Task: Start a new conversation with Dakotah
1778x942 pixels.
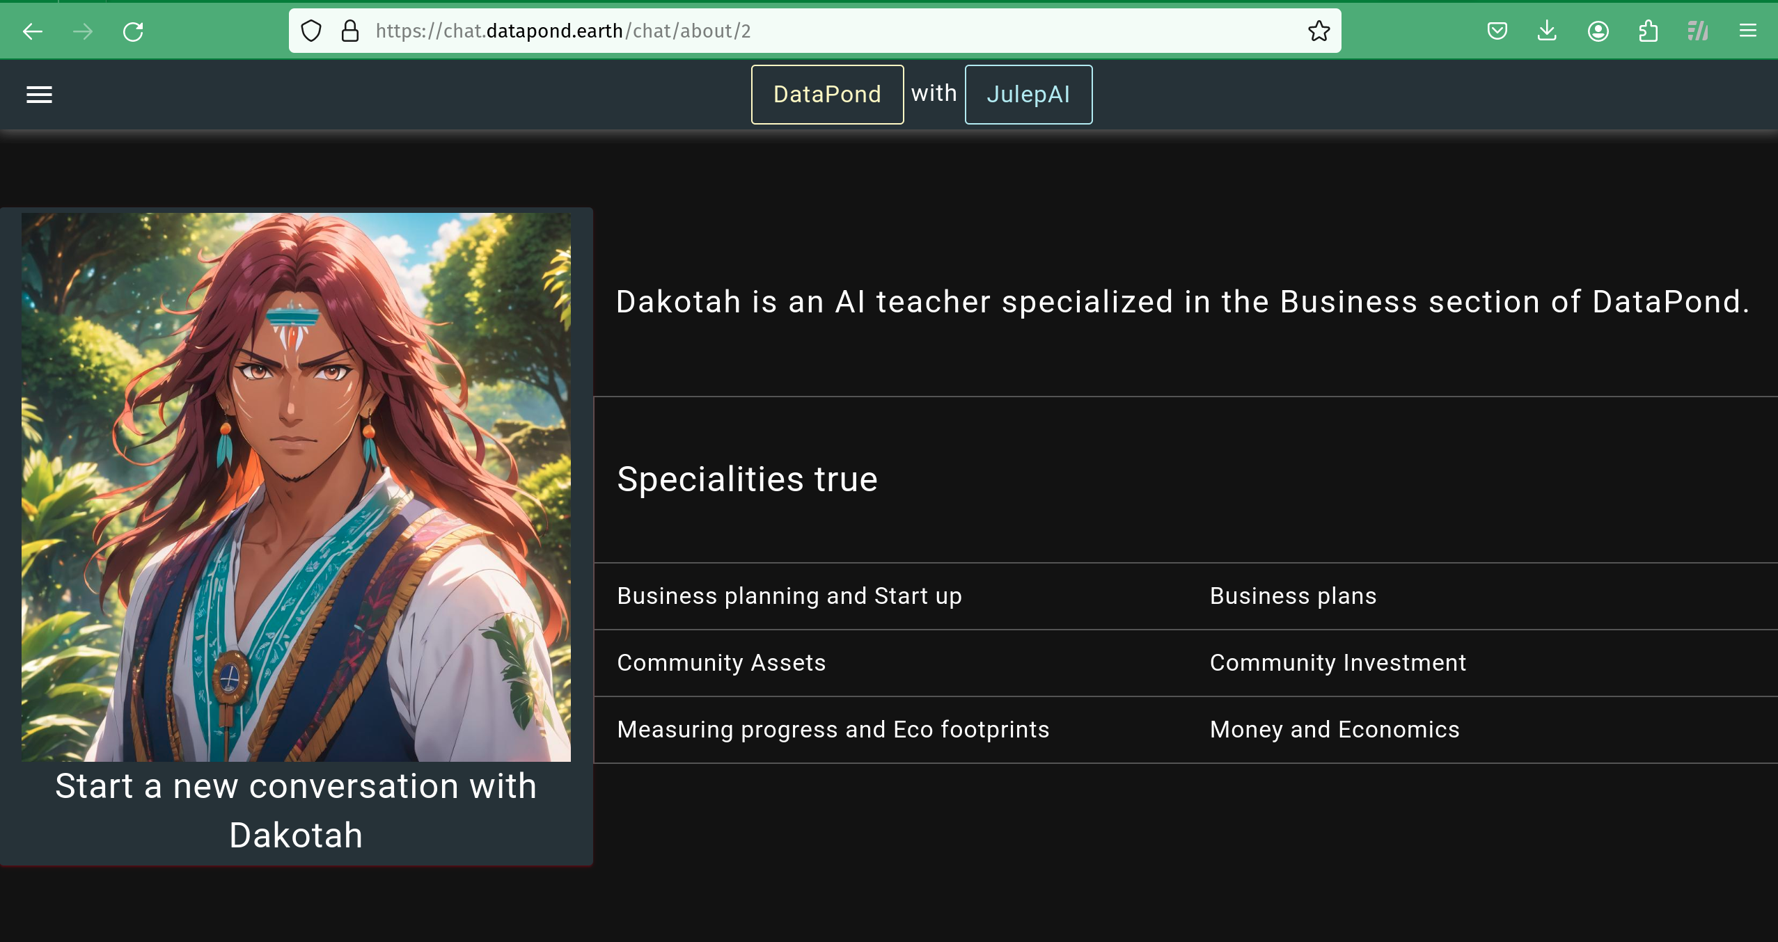Action: (x=296, y=811)
